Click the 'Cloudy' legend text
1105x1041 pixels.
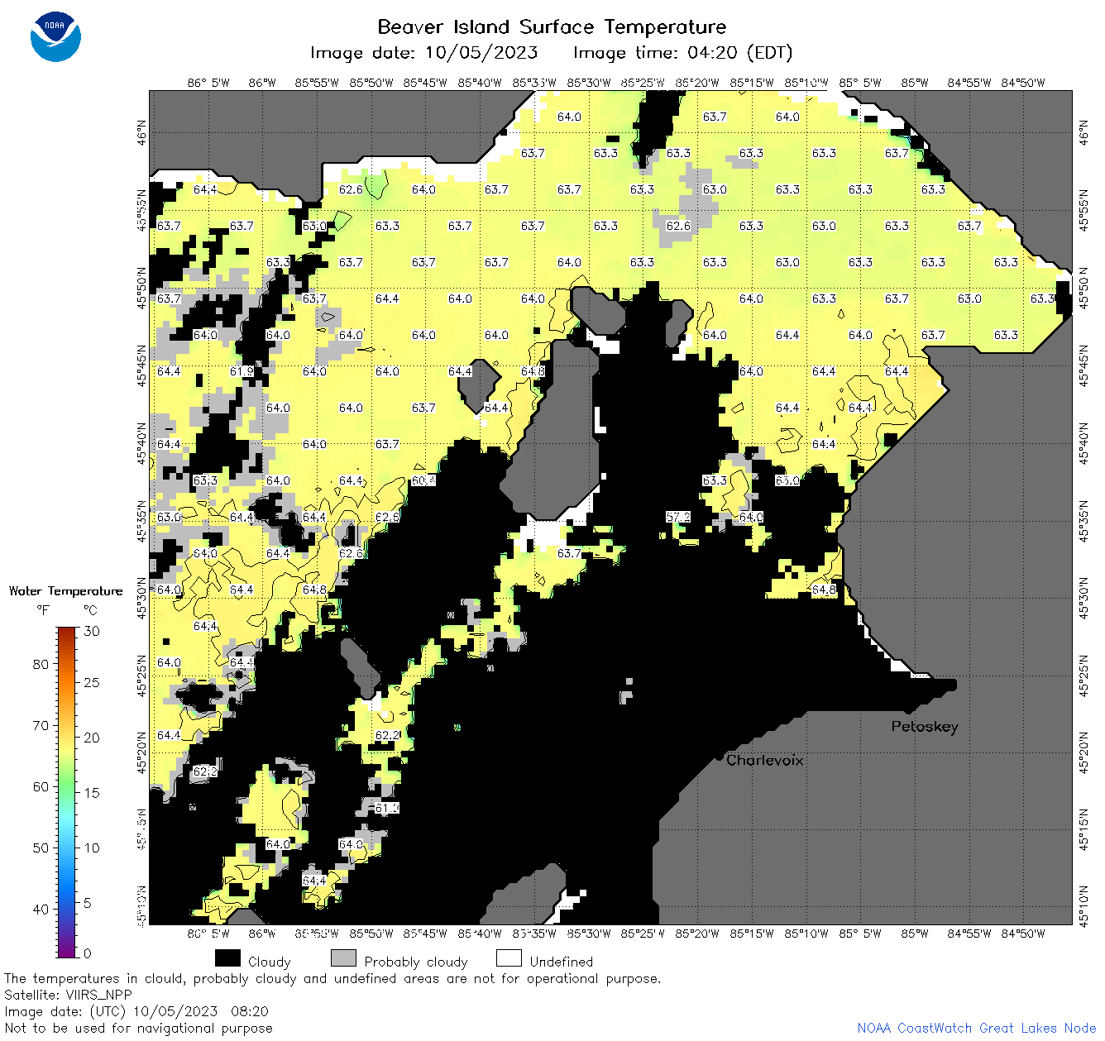270,962
